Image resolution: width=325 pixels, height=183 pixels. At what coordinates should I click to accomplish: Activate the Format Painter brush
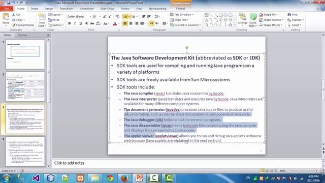[x=23, y=25]
